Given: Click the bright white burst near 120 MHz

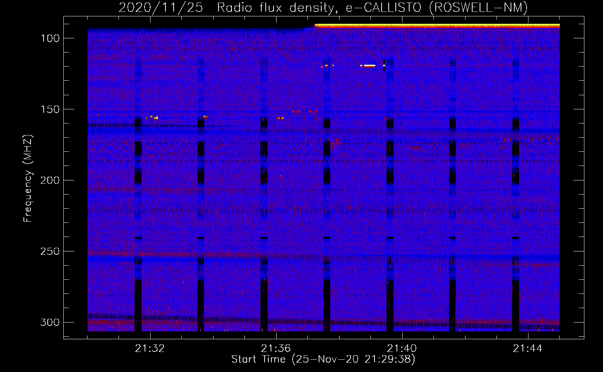Looking at the screenshot, I should pyautogui.click(x=369, y=66).
